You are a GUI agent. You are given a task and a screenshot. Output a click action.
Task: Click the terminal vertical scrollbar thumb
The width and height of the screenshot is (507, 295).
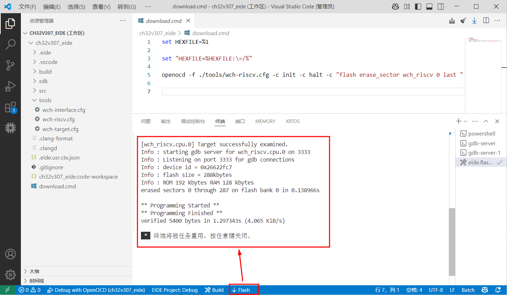(452, 241)
